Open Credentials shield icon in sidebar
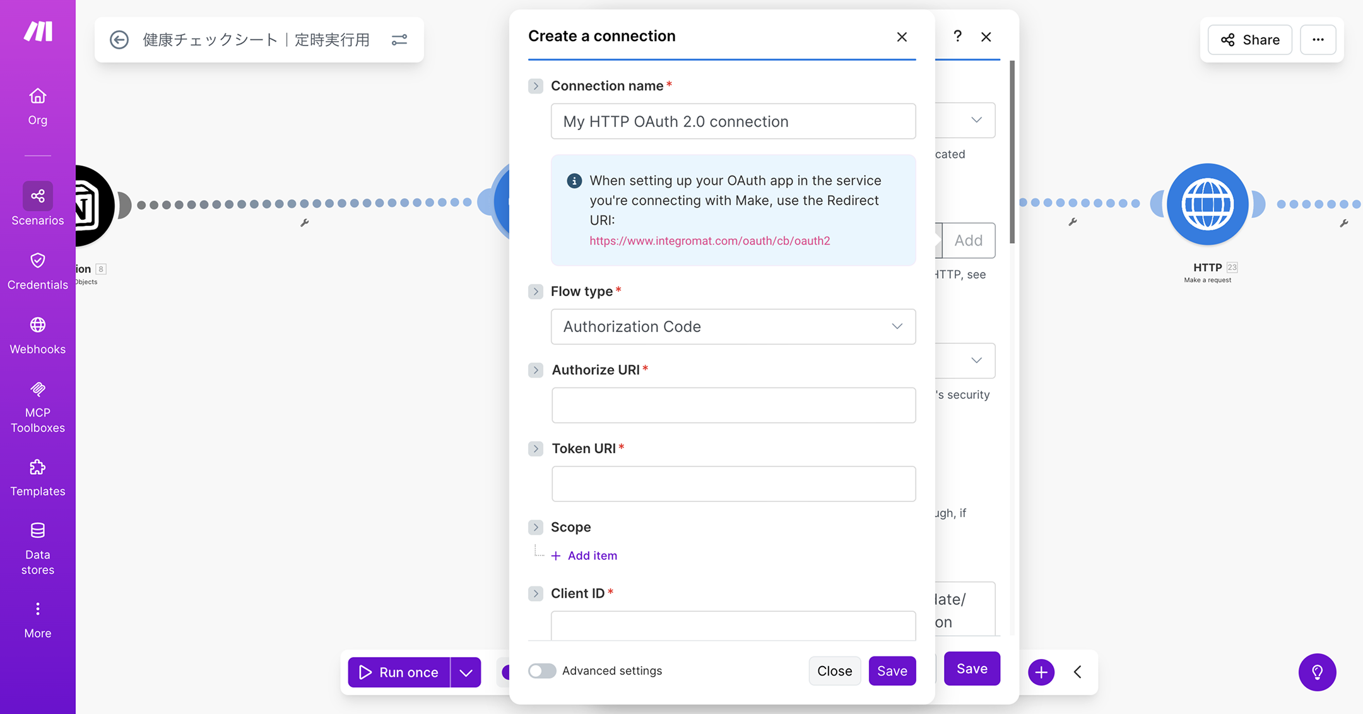The height and width of the screenshot is (714, 1363). (x=38, y=261)
